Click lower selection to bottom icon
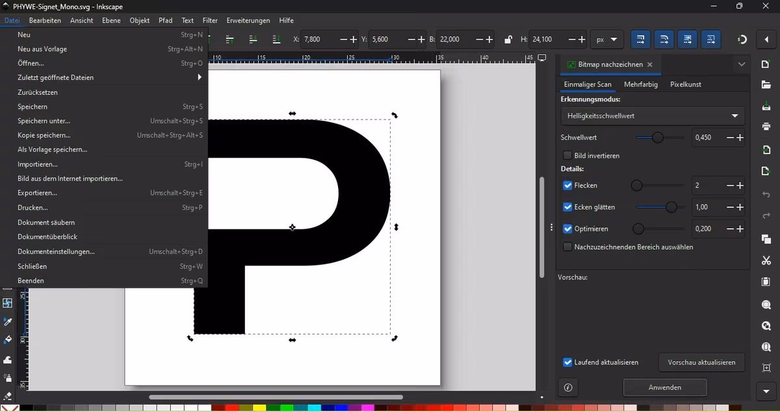Image resolution: width=780 pixels, height=412 pixels. pyautogui.click(x=276, y=40)
